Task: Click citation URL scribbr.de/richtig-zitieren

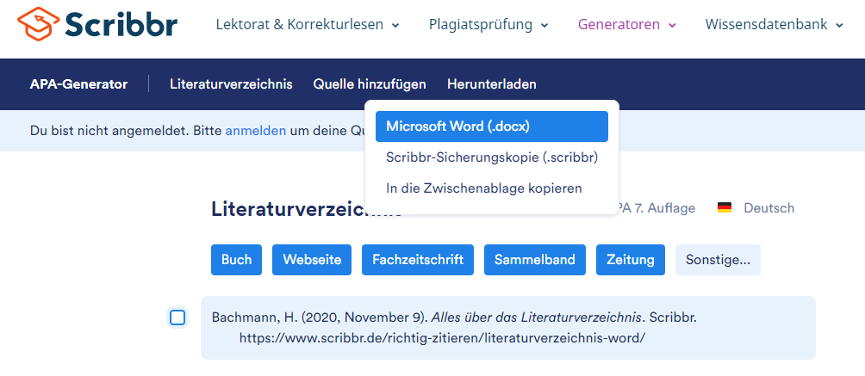Action: click(442, 338)
